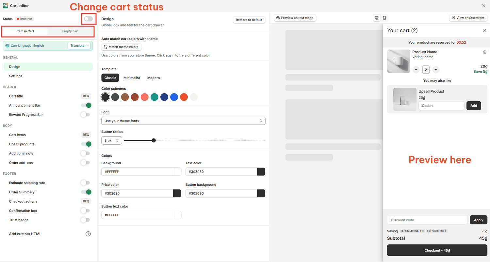This screenshot has width=490, height=262.
Task: Pick the black color scheme swatch
Action: [105, 97]
